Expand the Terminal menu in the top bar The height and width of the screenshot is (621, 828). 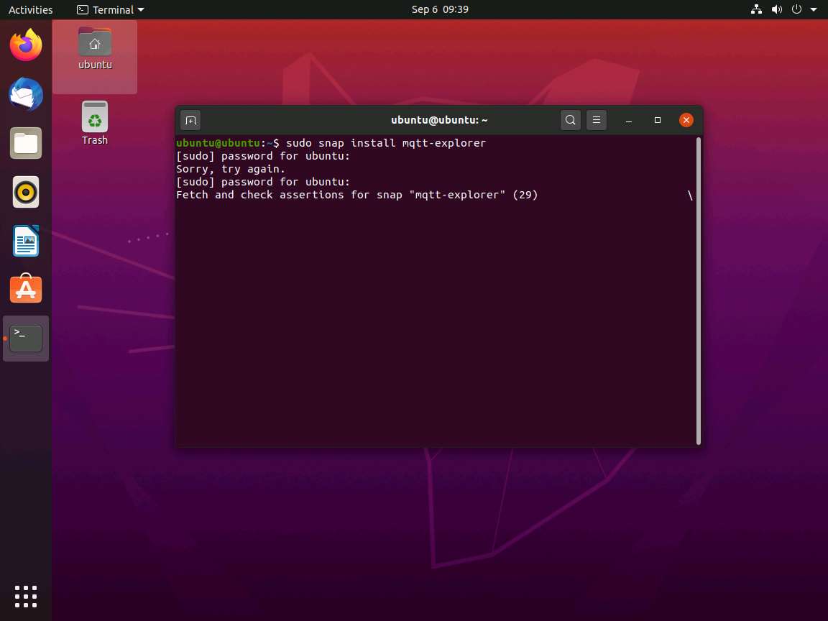(x=109, y=9)
